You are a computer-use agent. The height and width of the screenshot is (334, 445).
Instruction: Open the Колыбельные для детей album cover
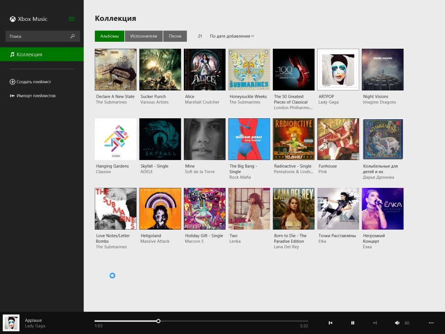point(382,139)
